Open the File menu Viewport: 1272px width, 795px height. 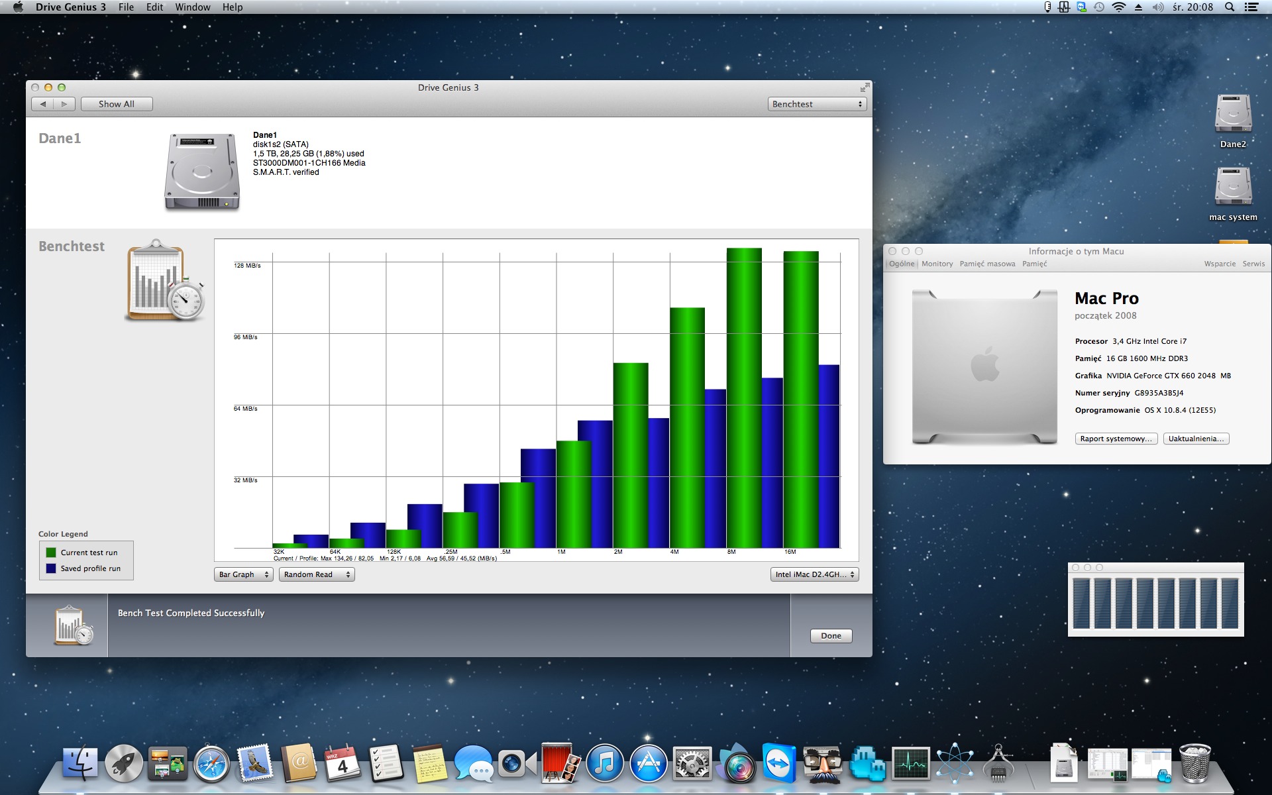coord(126,7)
